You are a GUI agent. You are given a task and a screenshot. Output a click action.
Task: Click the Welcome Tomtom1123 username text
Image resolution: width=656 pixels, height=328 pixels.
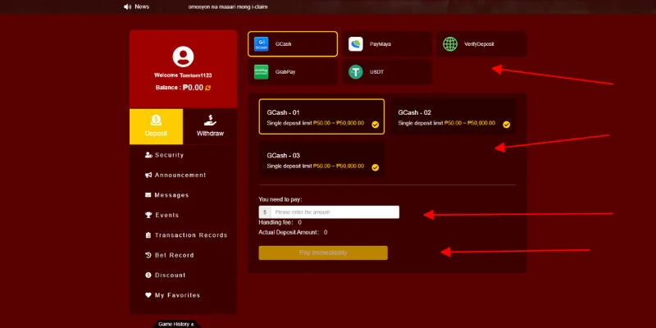pyautogui.click(x=183, y=75)
